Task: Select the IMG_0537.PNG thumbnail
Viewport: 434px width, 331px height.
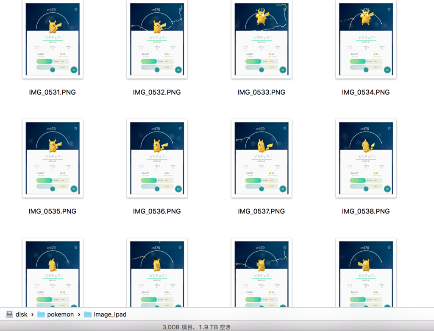Action: [262, 158]
